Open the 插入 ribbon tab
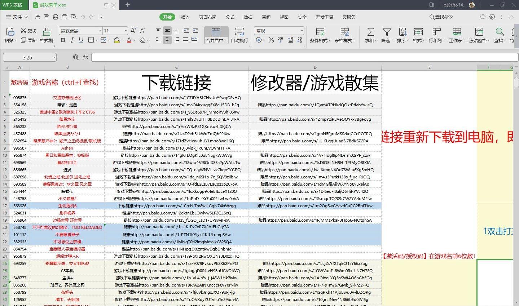The height and width of the screenshot is (306, 519). coord(185,17)
